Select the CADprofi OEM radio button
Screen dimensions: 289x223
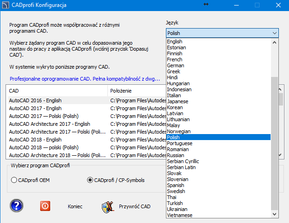pyautogui.click(x=14, y=180)
